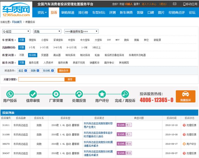The height and width of the screenshot is (158, 199).
Task: Click the 车质网 site logo
Action: [x=16, y=10]
